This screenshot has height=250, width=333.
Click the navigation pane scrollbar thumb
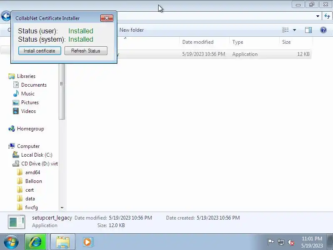[62, 91]
